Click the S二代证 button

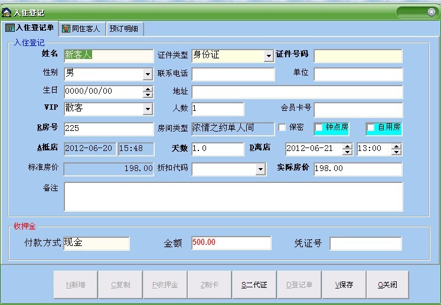coord(254,285)
